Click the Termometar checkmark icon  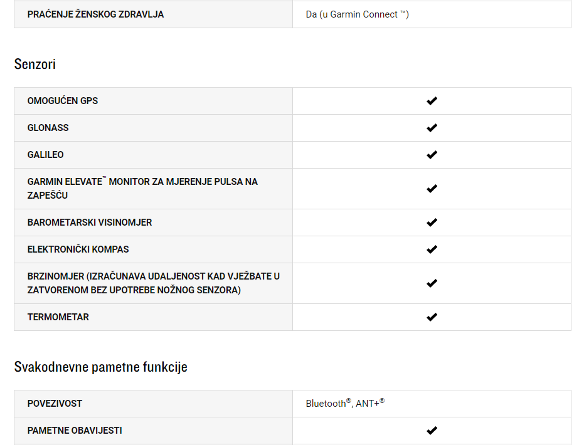432,317
